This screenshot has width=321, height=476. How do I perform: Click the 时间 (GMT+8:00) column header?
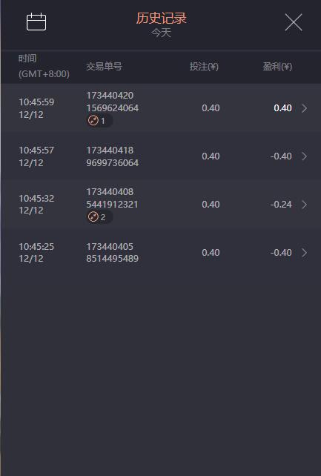click(x=44, y=66)
